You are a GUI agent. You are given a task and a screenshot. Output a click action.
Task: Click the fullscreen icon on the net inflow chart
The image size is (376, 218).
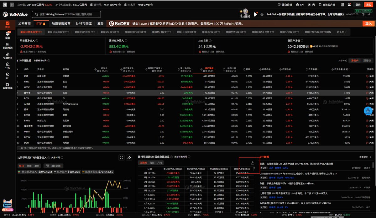pos(122,158)
